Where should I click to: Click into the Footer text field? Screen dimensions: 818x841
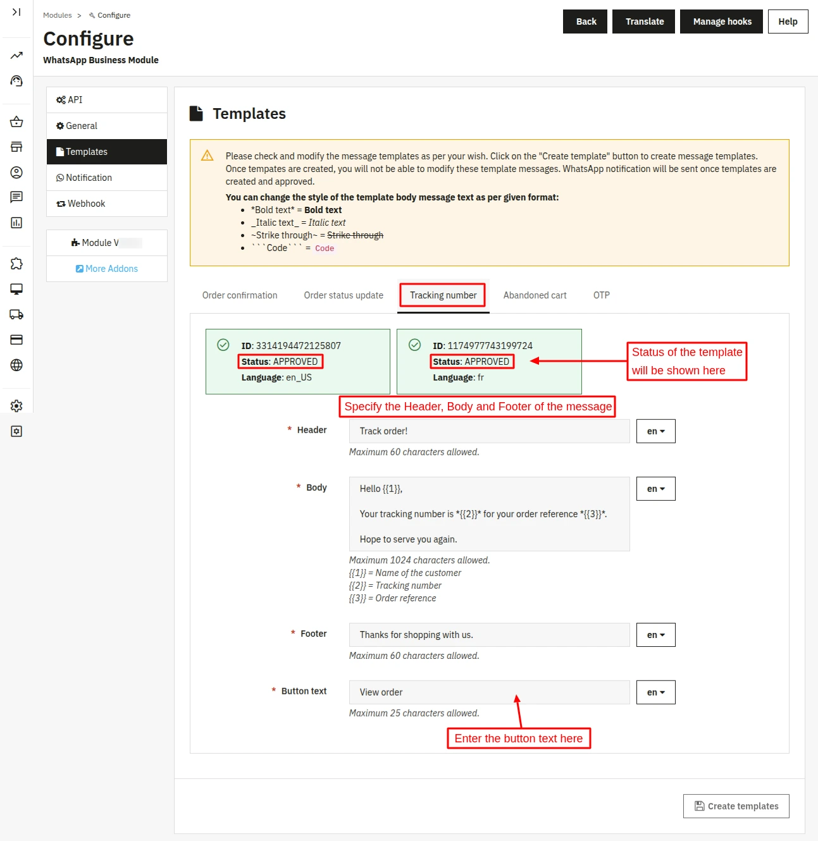[x=489, y=635]
